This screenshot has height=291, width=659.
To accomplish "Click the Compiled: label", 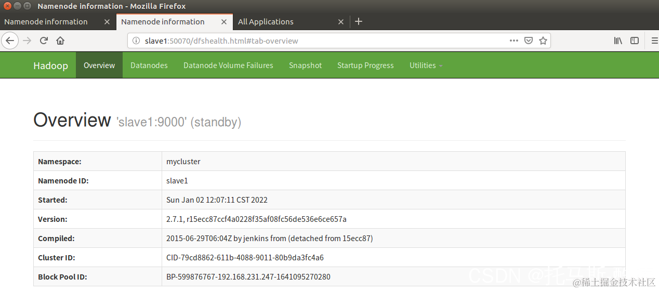I will coord(56,239).
